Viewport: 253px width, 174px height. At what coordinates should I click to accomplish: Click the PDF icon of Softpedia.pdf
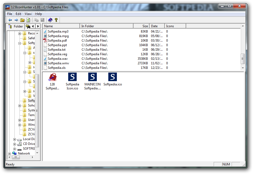pyautogui.click(x=45, y=40)
